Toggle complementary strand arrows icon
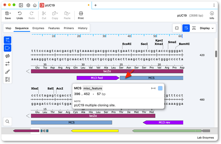 pos(8,64)
